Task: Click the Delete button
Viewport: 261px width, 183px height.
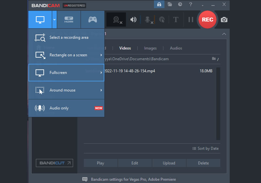Action: tap(203, 163)
